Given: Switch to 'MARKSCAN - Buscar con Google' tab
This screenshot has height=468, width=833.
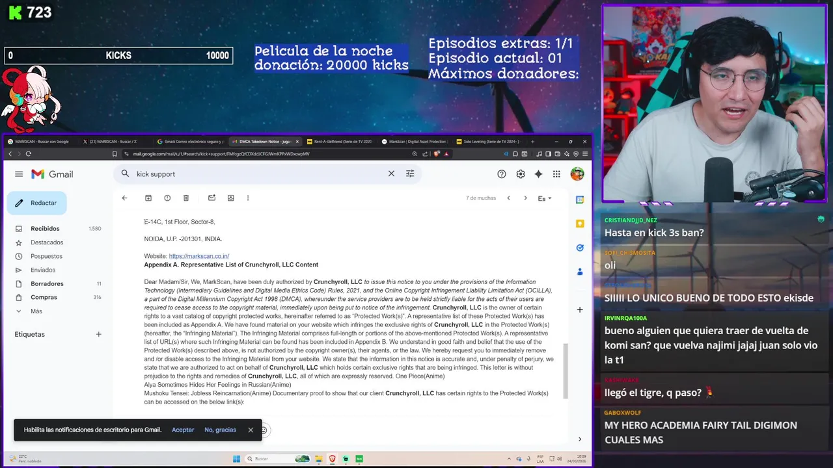Looking at the screenshot, I should pos(40,141).
